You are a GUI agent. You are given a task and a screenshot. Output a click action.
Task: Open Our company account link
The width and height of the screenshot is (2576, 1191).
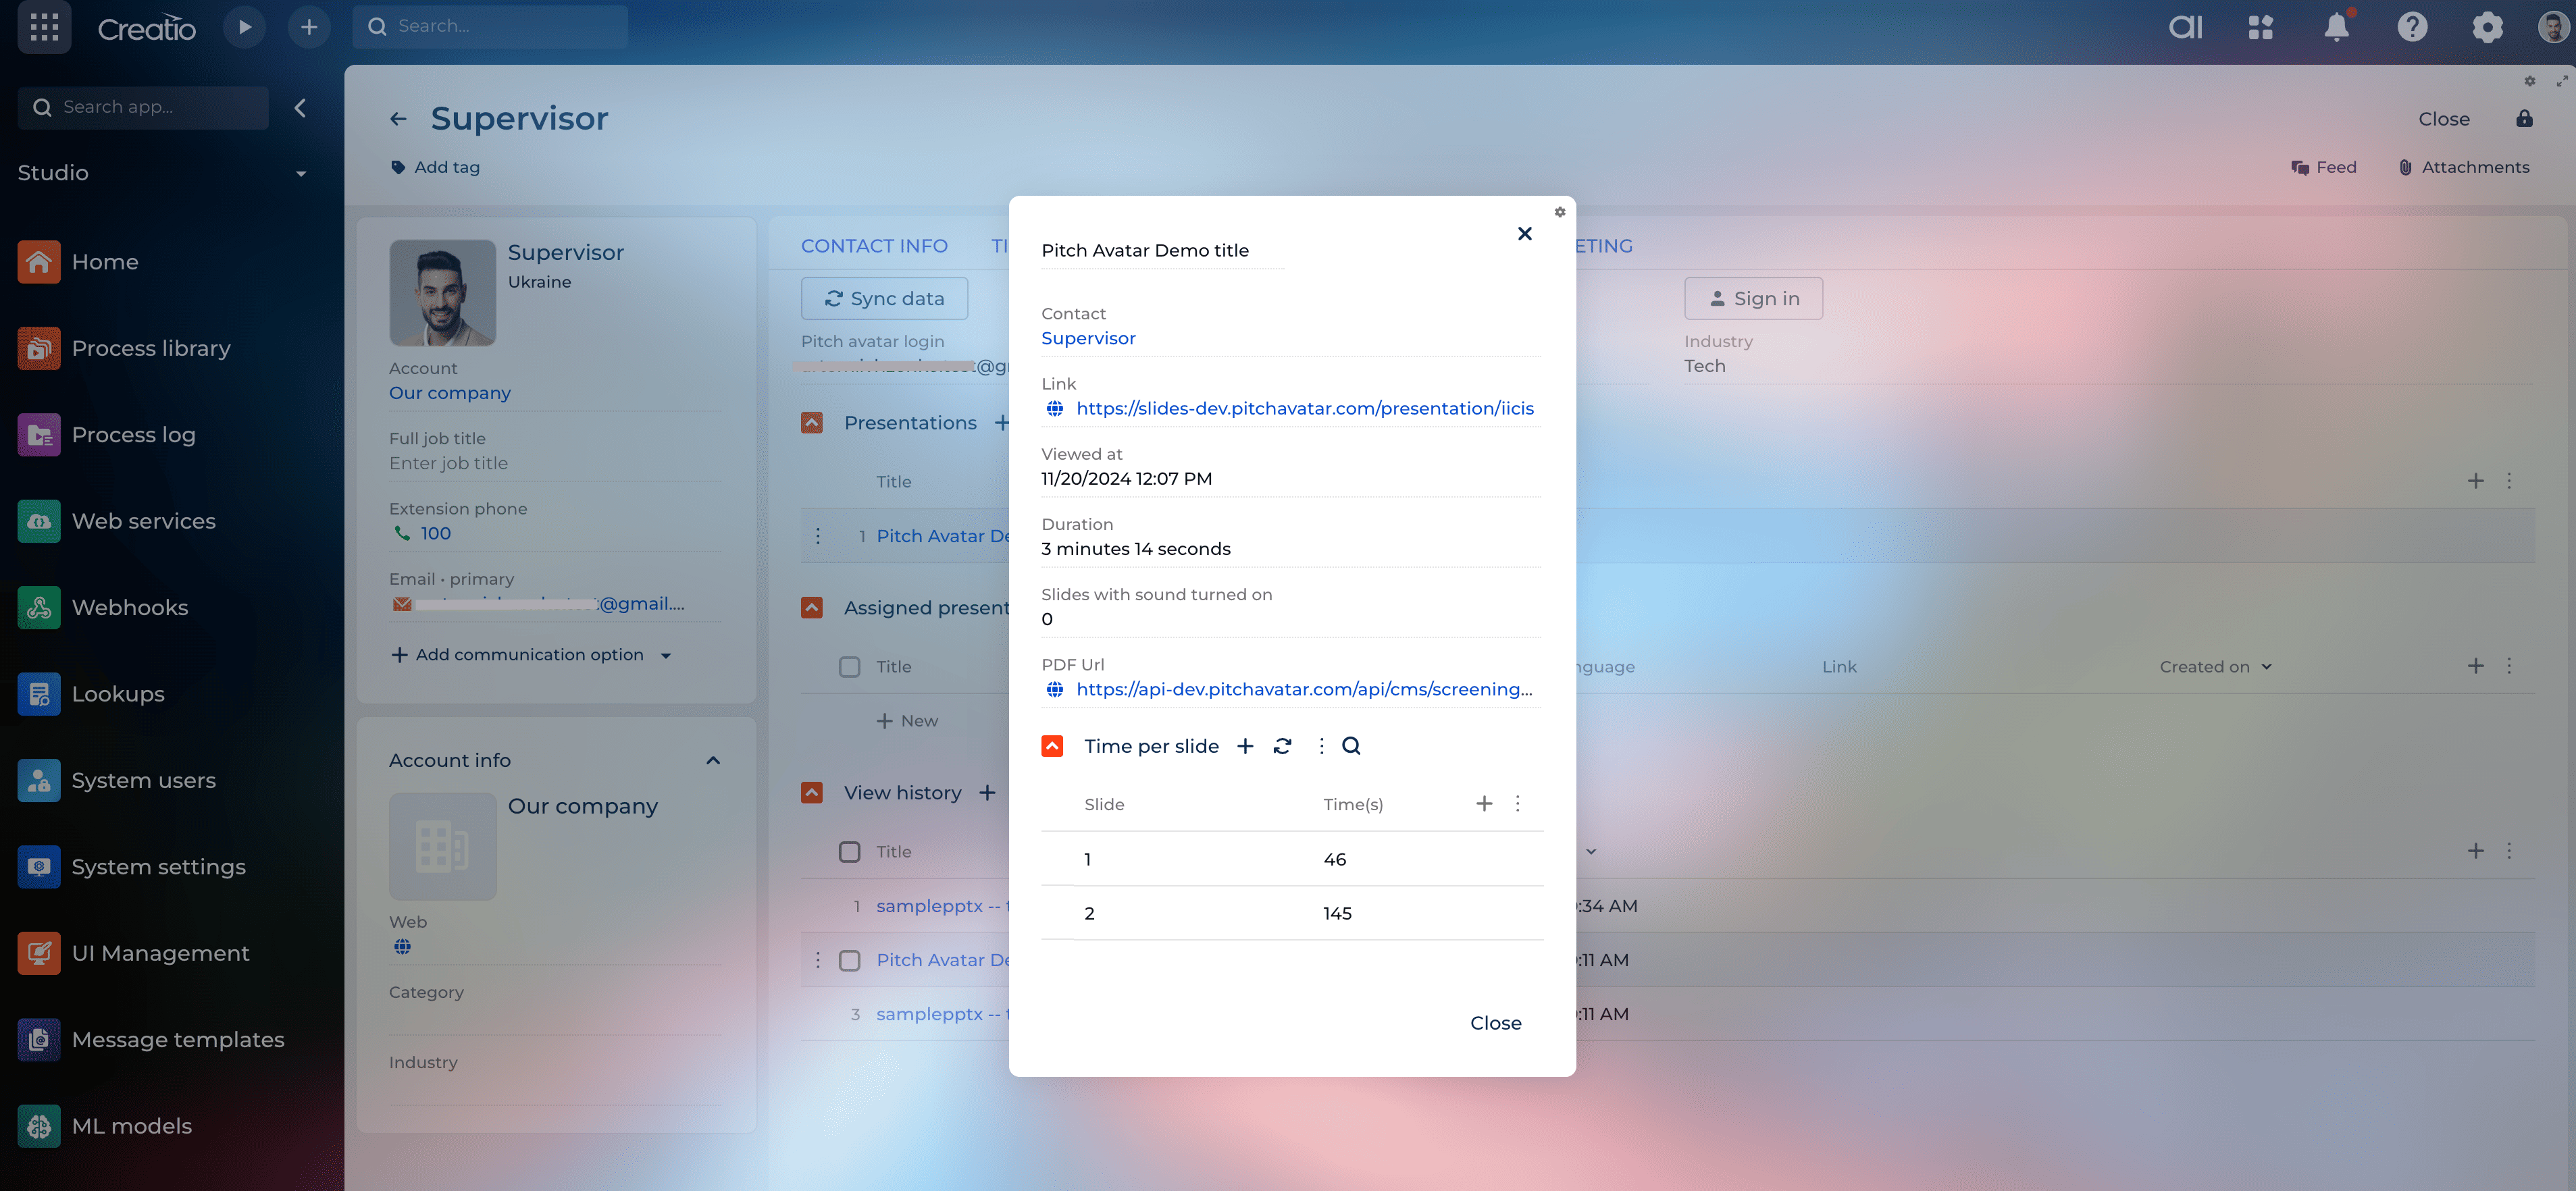(449, 393)
